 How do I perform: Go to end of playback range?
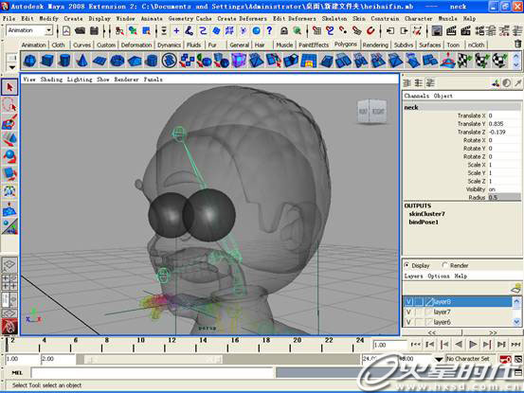(515, 344)
